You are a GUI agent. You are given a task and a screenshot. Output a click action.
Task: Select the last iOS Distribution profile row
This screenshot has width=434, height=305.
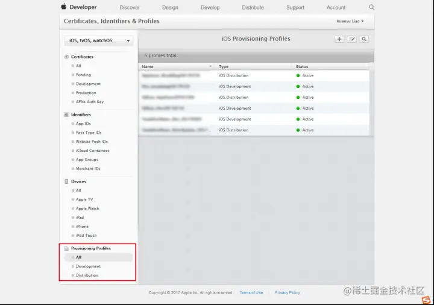coord(254,130)
